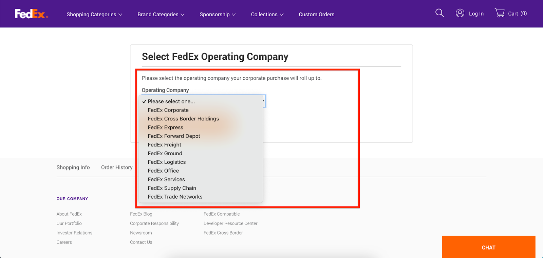Open Corporate Responsibility link
The image size is (543, 258).
[154, 223]
